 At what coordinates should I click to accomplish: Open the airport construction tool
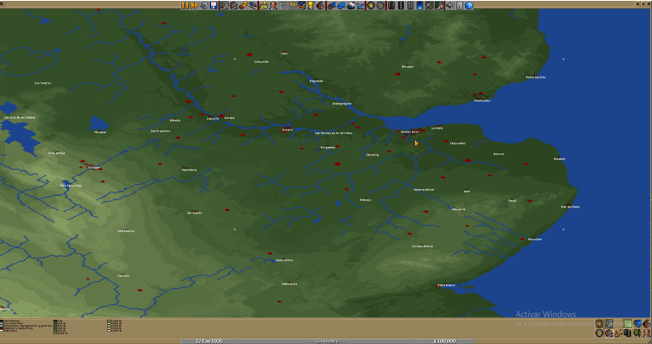tap(429, 5)
